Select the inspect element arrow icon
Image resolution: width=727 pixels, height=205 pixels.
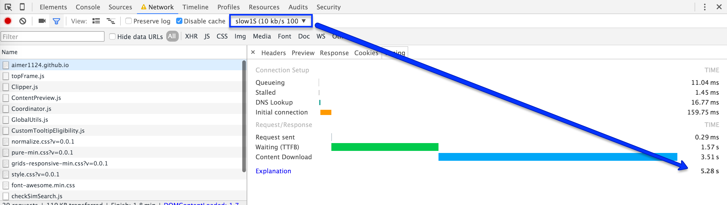coord(8,7)
